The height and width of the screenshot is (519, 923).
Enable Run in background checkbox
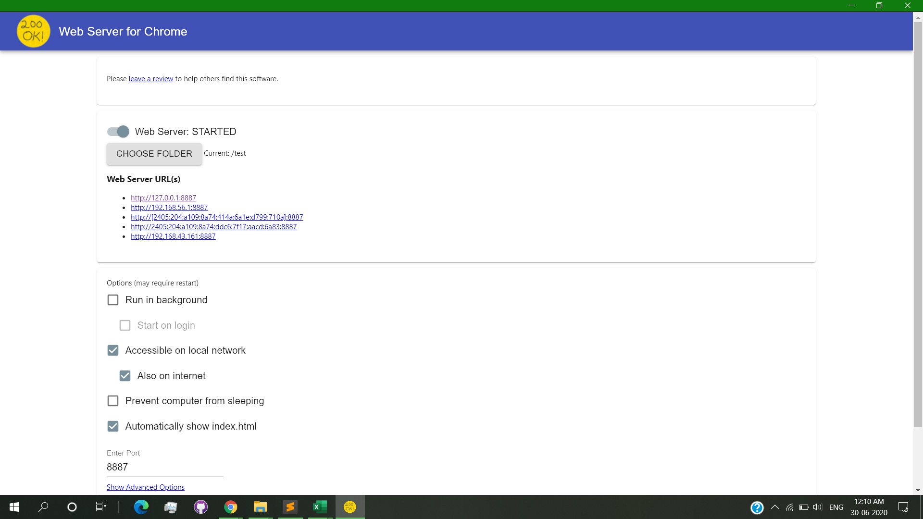point(113,300)
